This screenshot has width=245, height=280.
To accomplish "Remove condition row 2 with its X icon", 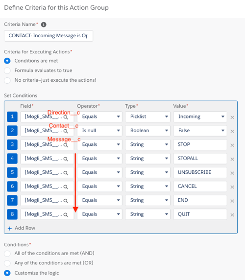I will [x=232, y=131].
